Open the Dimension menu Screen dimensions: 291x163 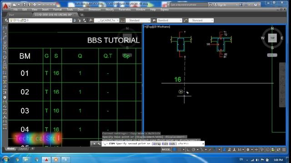pyautogui.click(x=95, y=10)
